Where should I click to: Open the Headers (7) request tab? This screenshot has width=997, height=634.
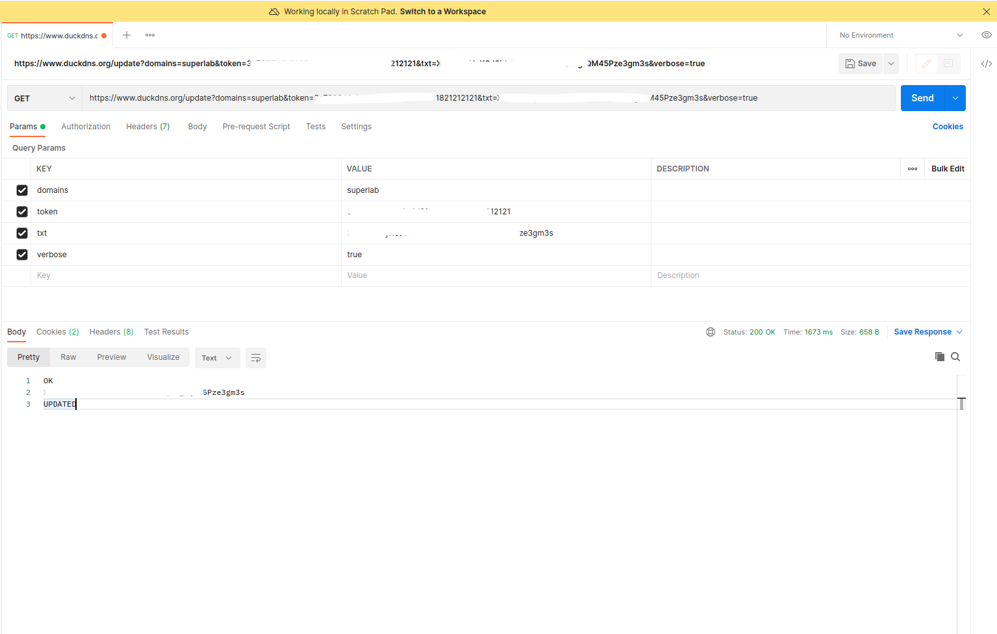point(148,127)
